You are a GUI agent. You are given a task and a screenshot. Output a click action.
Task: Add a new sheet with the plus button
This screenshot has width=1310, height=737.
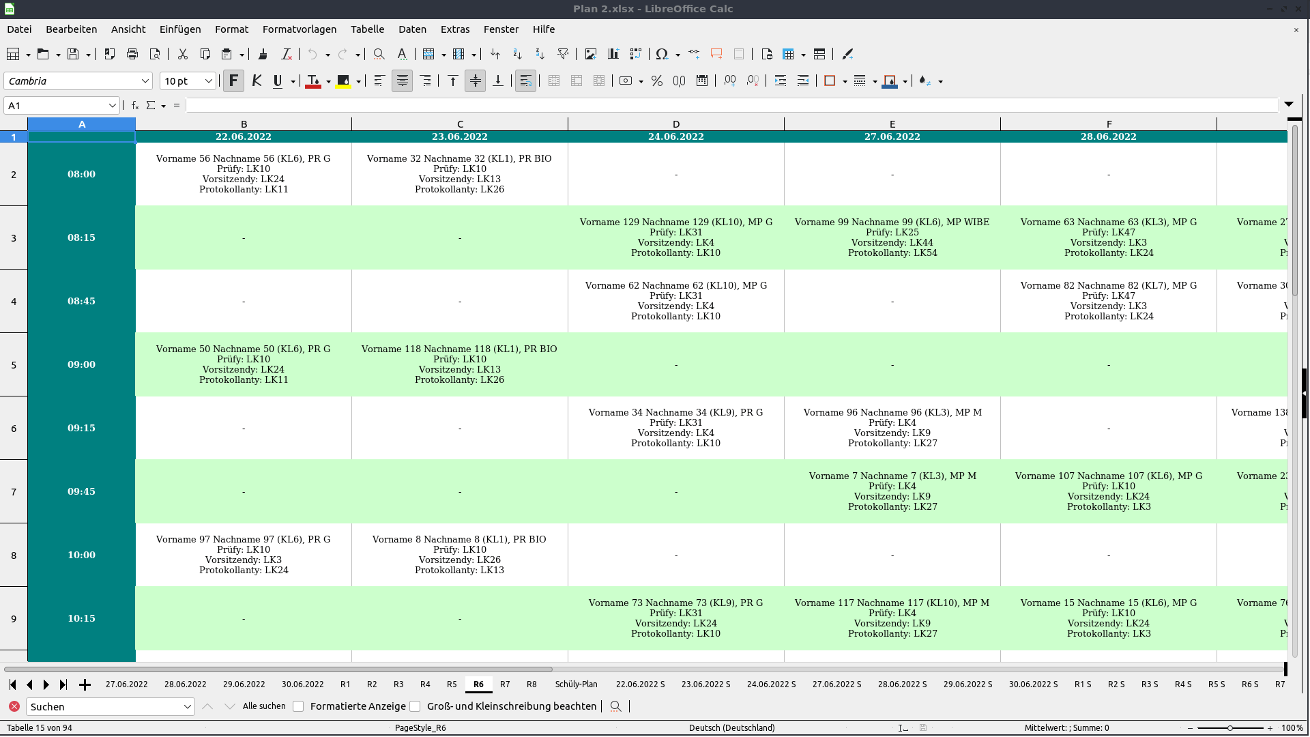pyautogui.click(x=85, y=684)
